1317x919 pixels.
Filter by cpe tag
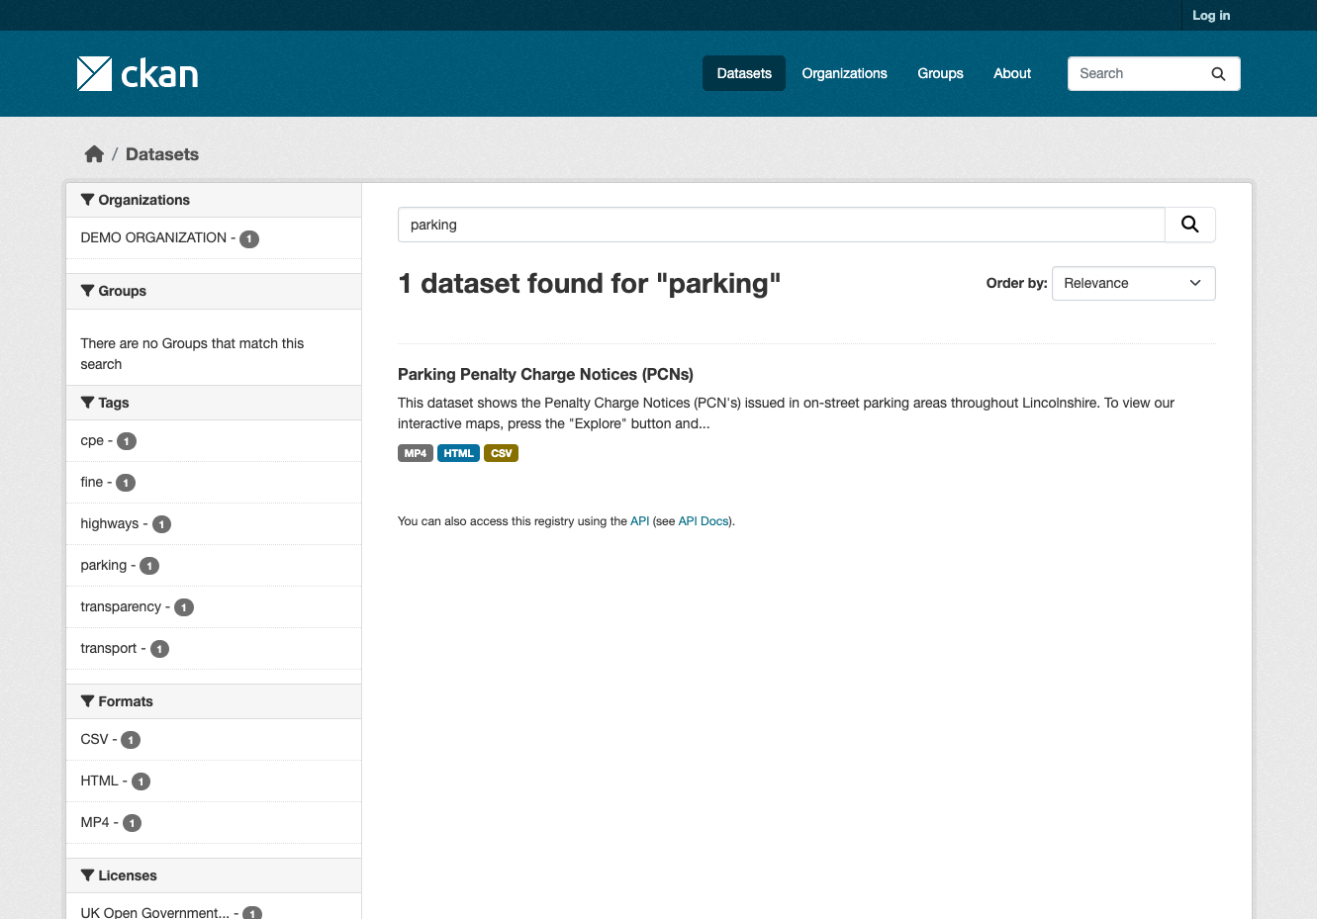pos(214,441)
